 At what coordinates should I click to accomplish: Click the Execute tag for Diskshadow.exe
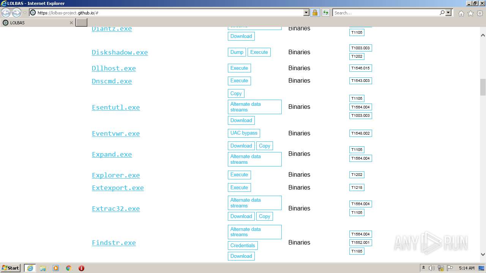[259, 52]
